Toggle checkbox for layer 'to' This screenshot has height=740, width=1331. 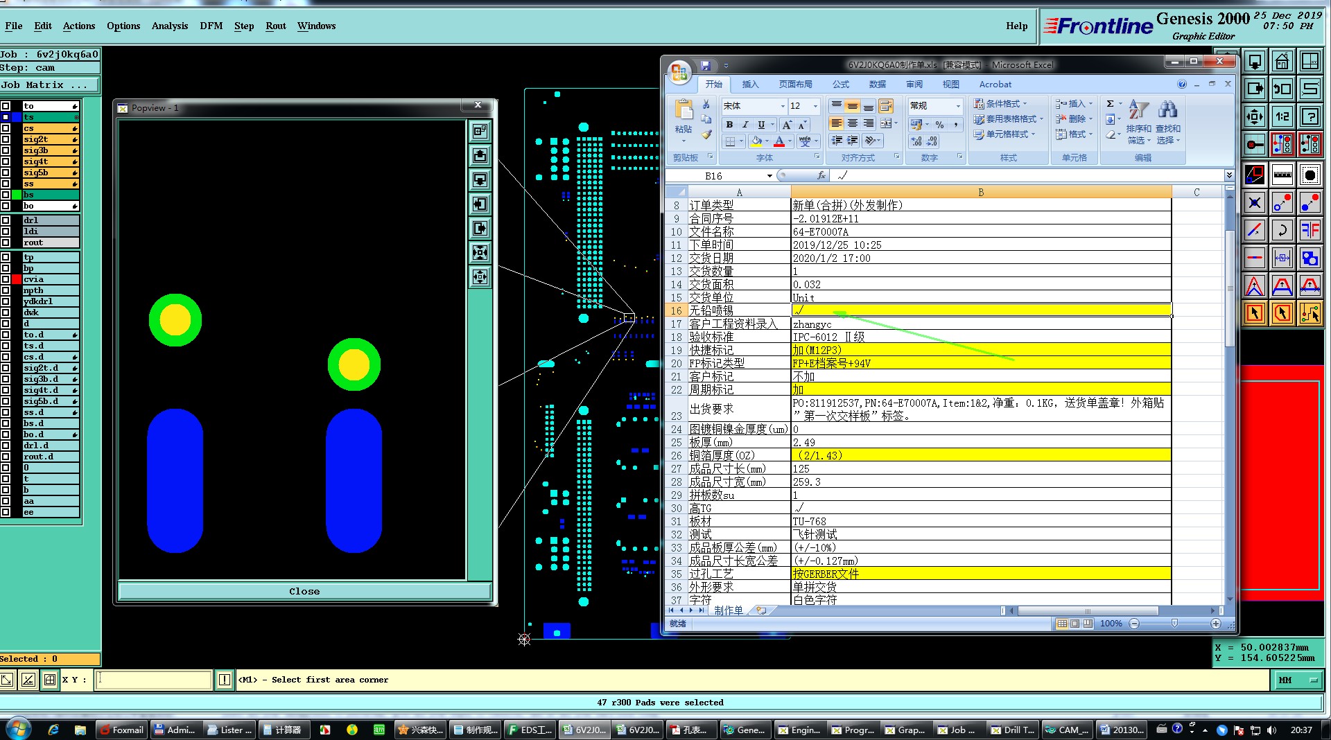click(6, 106)
